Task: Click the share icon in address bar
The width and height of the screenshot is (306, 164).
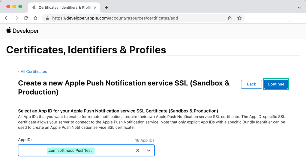Action: click(230, 18)
